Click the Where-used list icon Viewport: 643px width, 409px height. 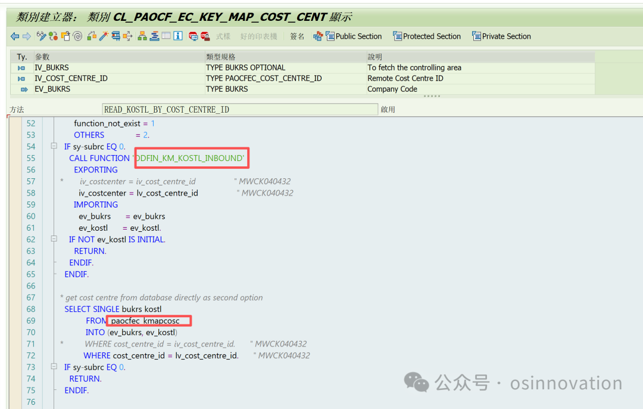coord(128,36)
